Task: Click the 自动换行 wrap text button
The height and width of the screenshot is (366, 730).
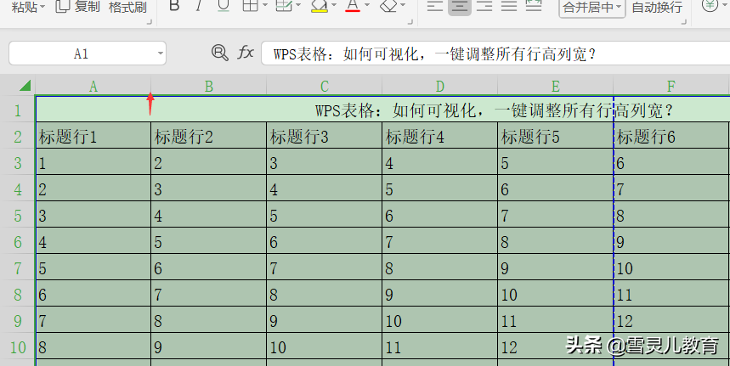Action: click(657, 8)
